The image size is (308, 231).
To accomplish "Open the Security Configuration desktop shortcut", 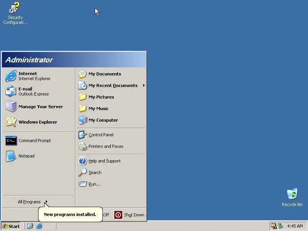I will click(x=15, y=13).
